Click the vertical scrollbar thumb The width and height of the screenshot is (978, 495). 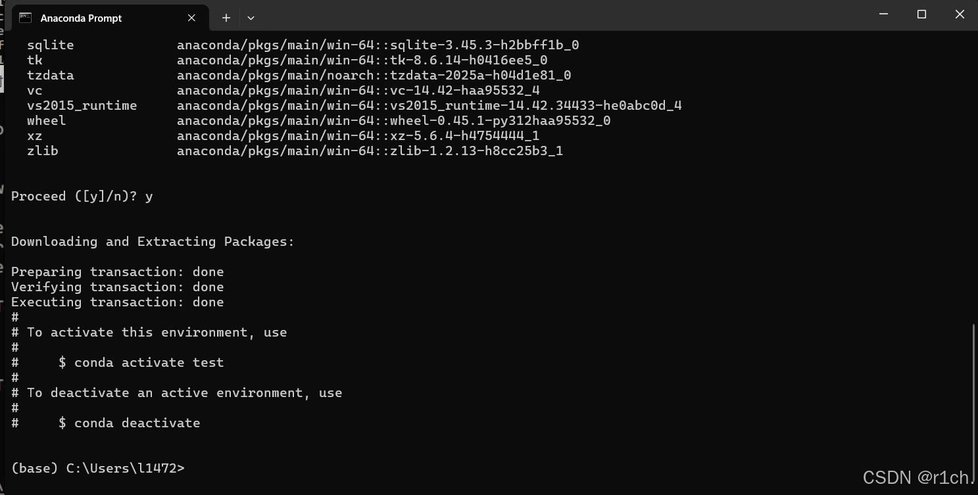coord(973,393)
